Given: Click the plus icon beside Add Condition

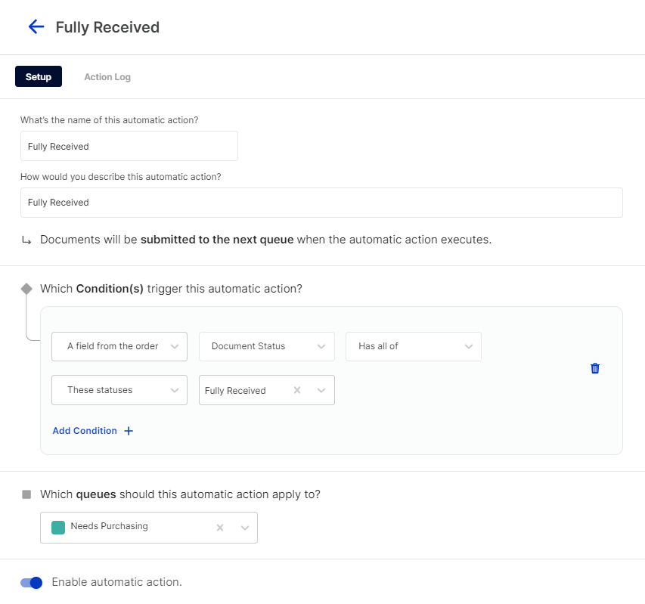Looking at the screenshot, I should click(129, 431).
